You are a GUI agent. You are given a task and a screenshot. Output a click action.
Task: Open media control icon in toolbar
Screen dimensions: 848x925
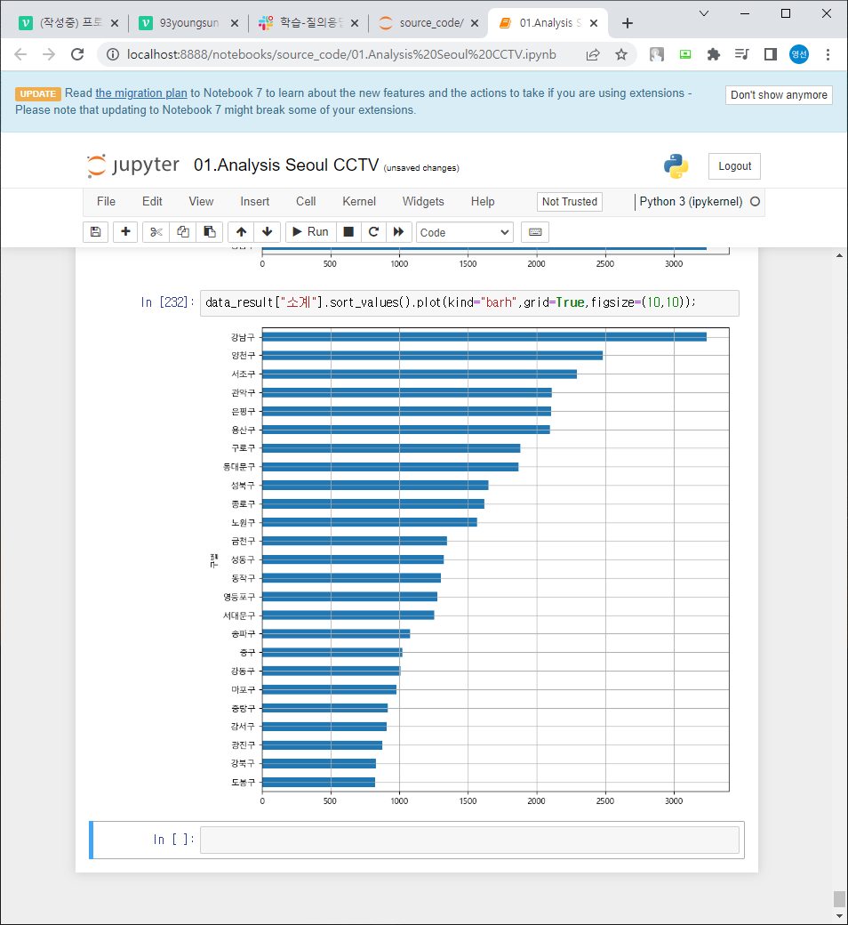tap(742, 55)
